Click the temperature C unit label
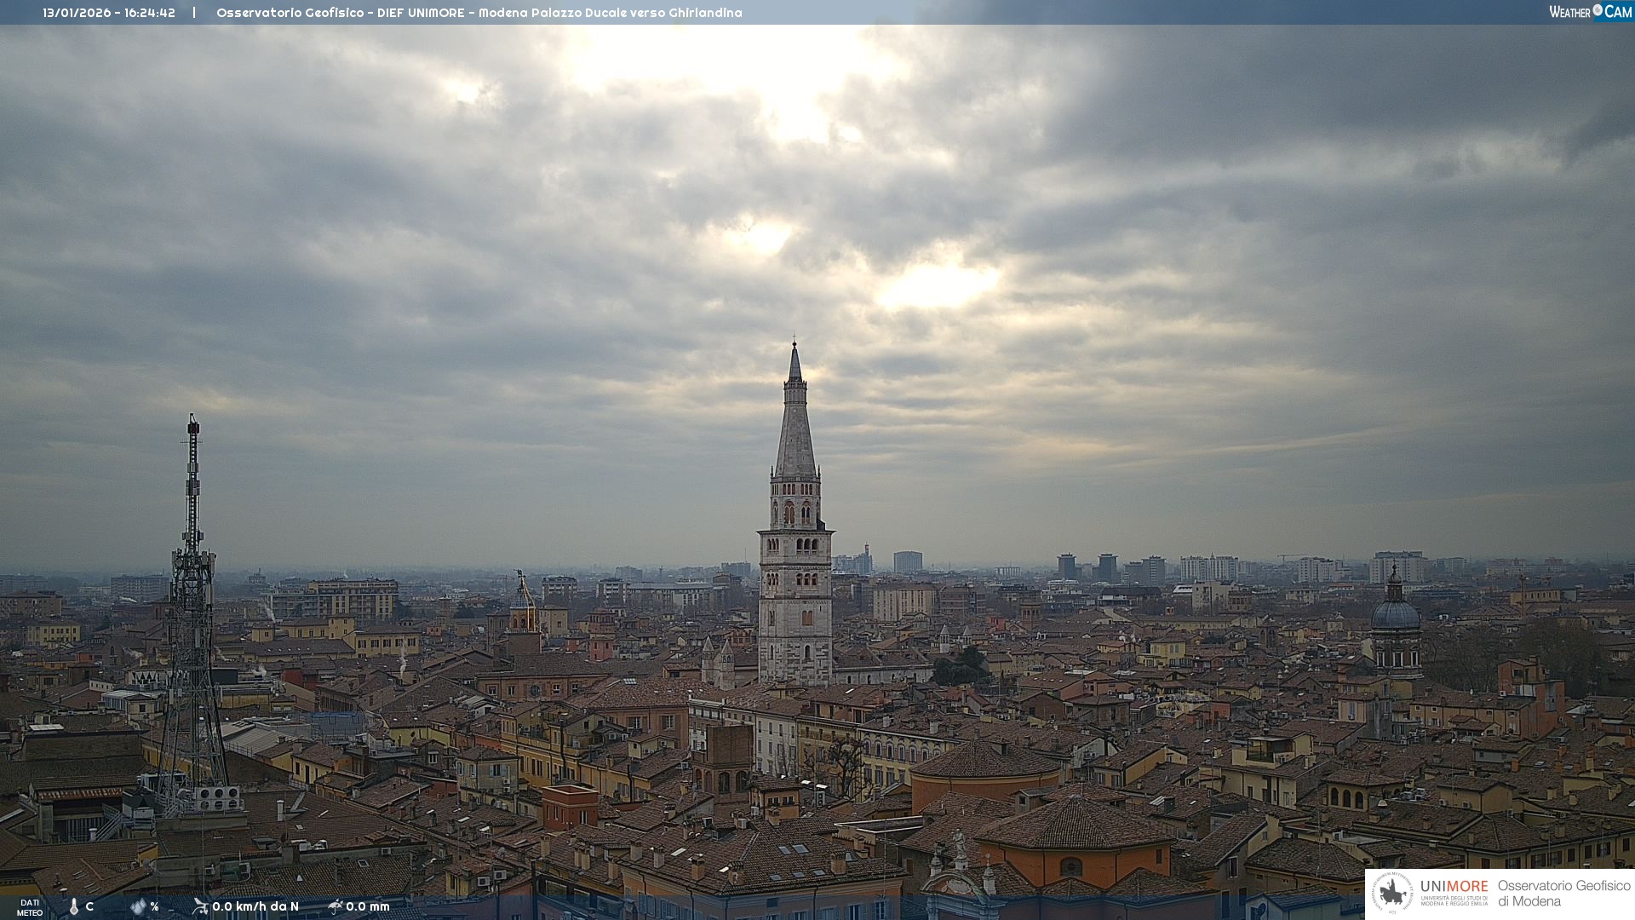 pos(89,906)
